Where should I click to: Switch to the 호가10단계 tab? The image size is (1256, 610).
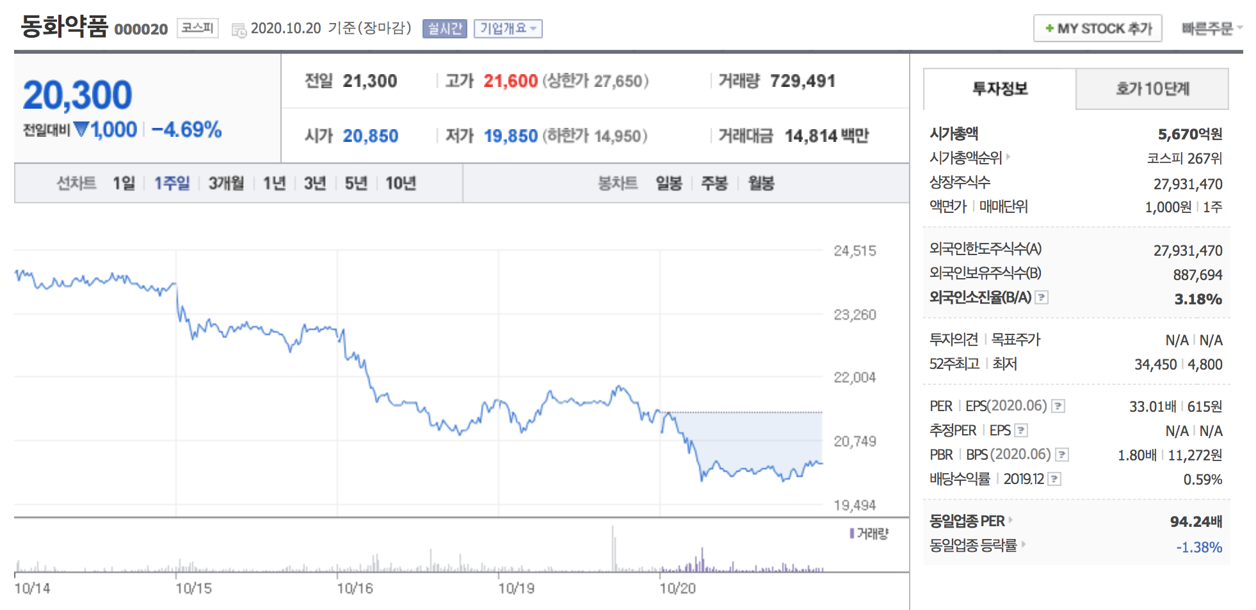1152,89
